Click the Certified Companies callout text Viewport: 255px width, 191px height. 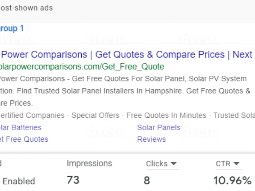(x=32, y=115)
